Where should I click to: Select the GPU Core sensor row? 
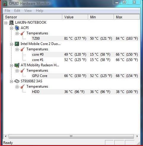click(x=86, y=76)
